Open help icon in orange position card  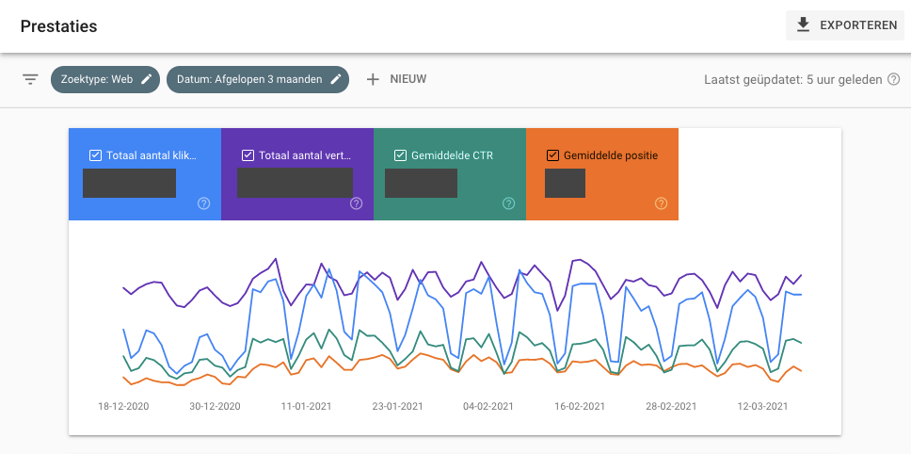662,203
